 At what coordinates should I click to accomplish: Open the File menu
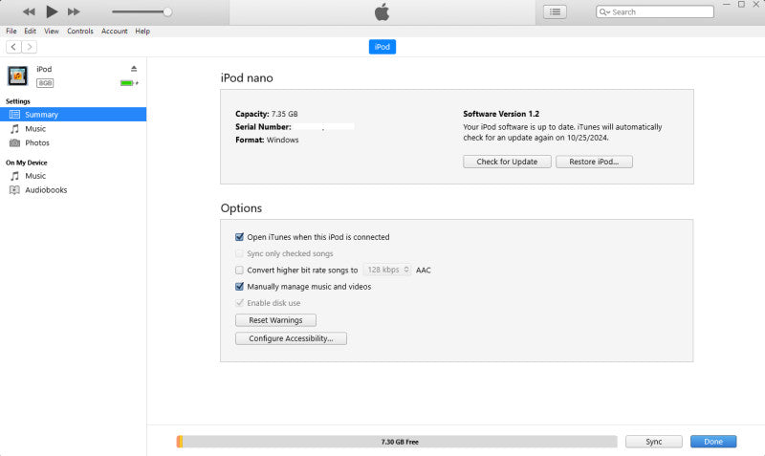11,31
